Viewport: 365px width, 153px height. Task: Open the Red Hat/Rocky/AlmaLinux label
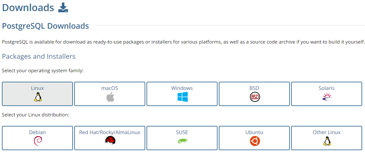click(110, 132)
